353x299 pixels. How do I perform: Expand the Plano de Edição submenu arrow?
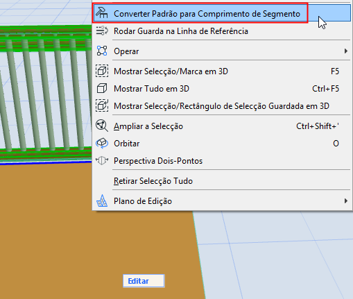(345, 200)
